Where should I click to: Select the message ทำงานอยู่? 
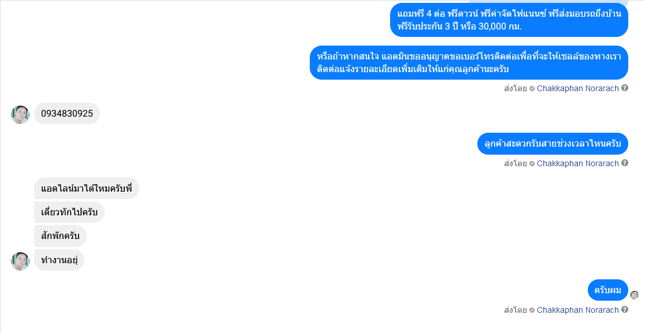[x=59, y=260]
